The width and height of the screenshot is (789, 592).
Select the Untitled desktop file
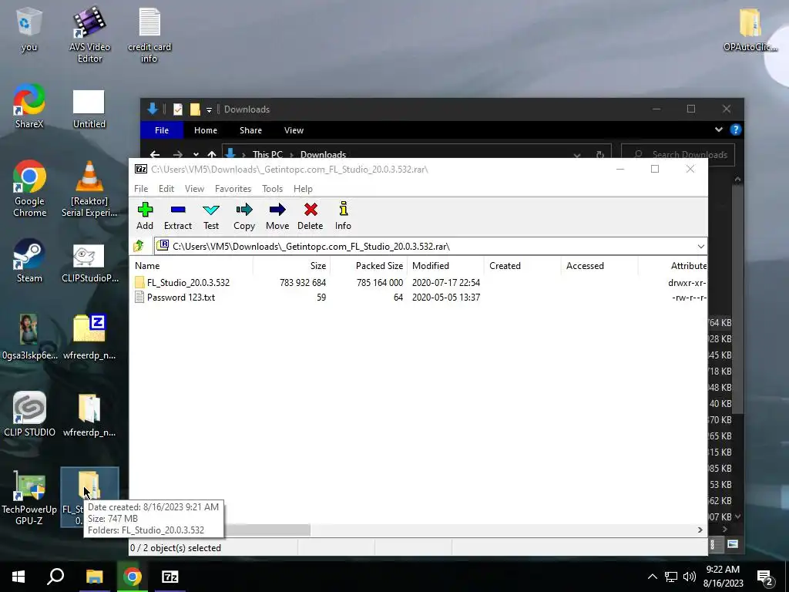[x=89, y=109]
